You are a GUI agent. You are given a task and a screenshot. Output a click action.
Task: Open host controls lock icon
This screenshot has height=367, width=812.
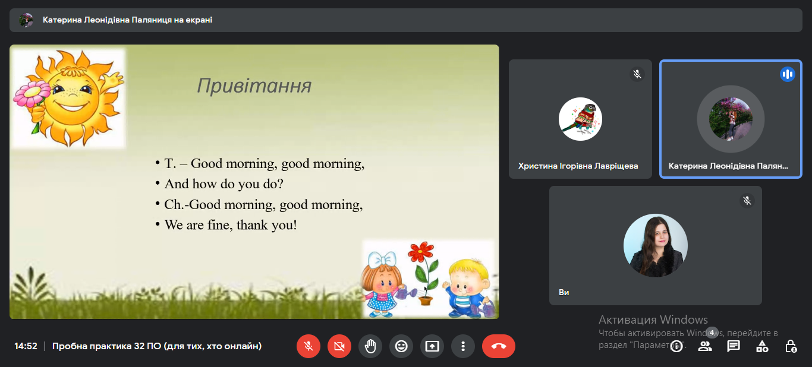(x=791, y=346)
